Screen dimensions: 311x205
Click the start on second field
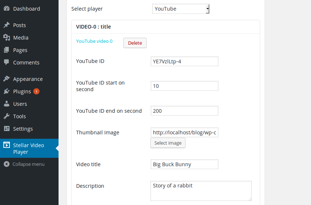click(184, 86)
